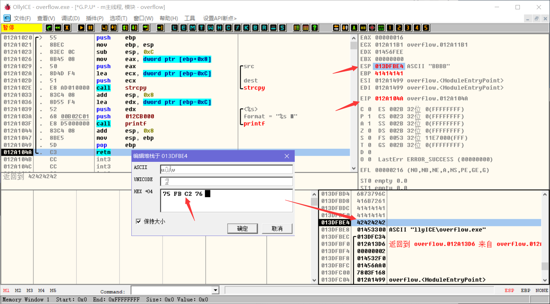Open References window (R icon)
The width and height of the screenshot is (550, 304).
coord(265,28)
